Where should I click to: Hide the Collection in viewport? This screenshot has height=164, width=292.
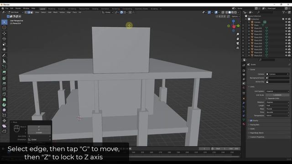point(286,19)
